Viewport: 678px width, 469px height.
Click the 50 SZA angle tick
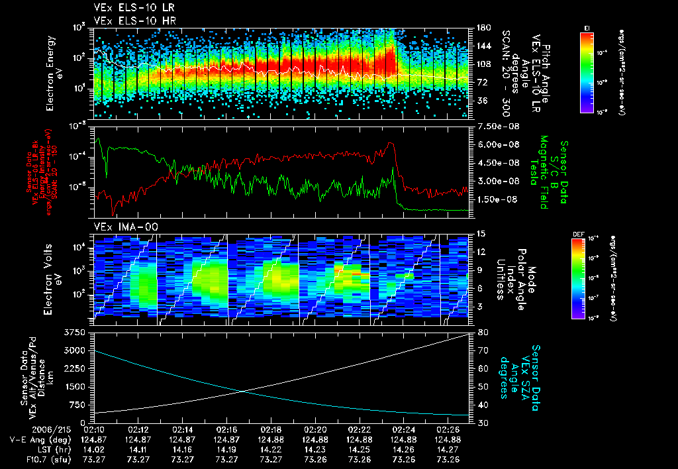click(483, 387)
